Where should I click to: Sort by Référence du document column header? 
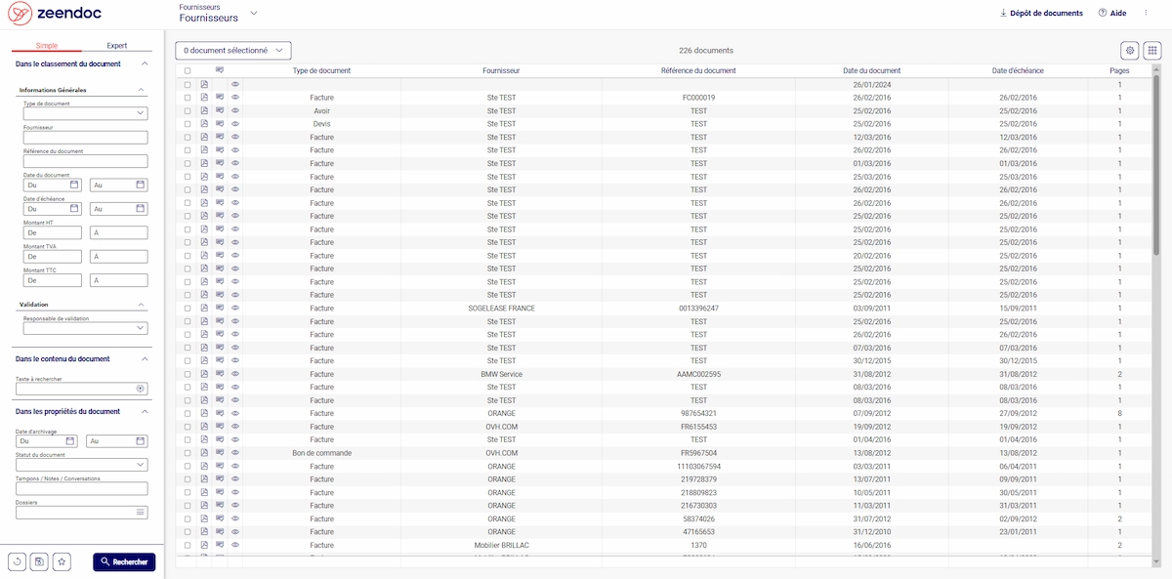coord(698,71)
